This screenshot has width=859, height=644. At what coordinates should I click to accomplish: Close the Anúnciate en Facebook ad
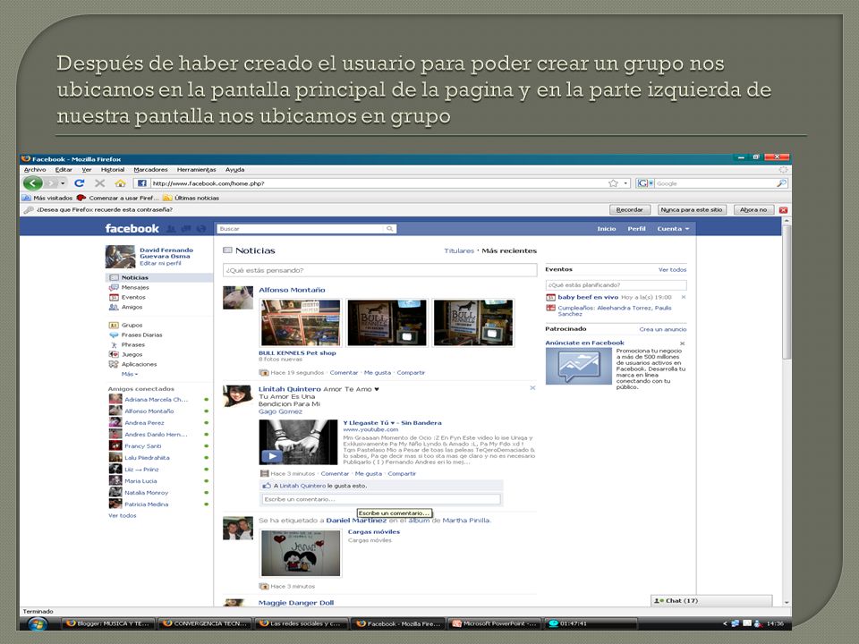(x=682, y=343)
